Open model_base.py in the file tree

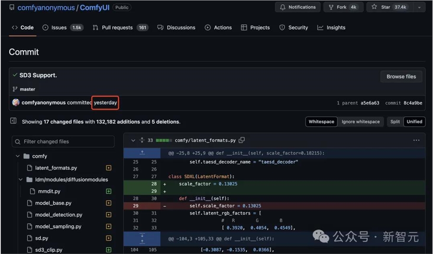pyautogui.click(x=53, y=203)
